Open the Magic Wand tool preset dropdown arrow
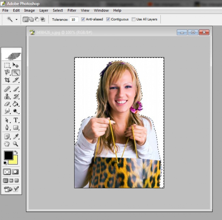This screenshot has width=222, height=220. click(x=17, y=19)
